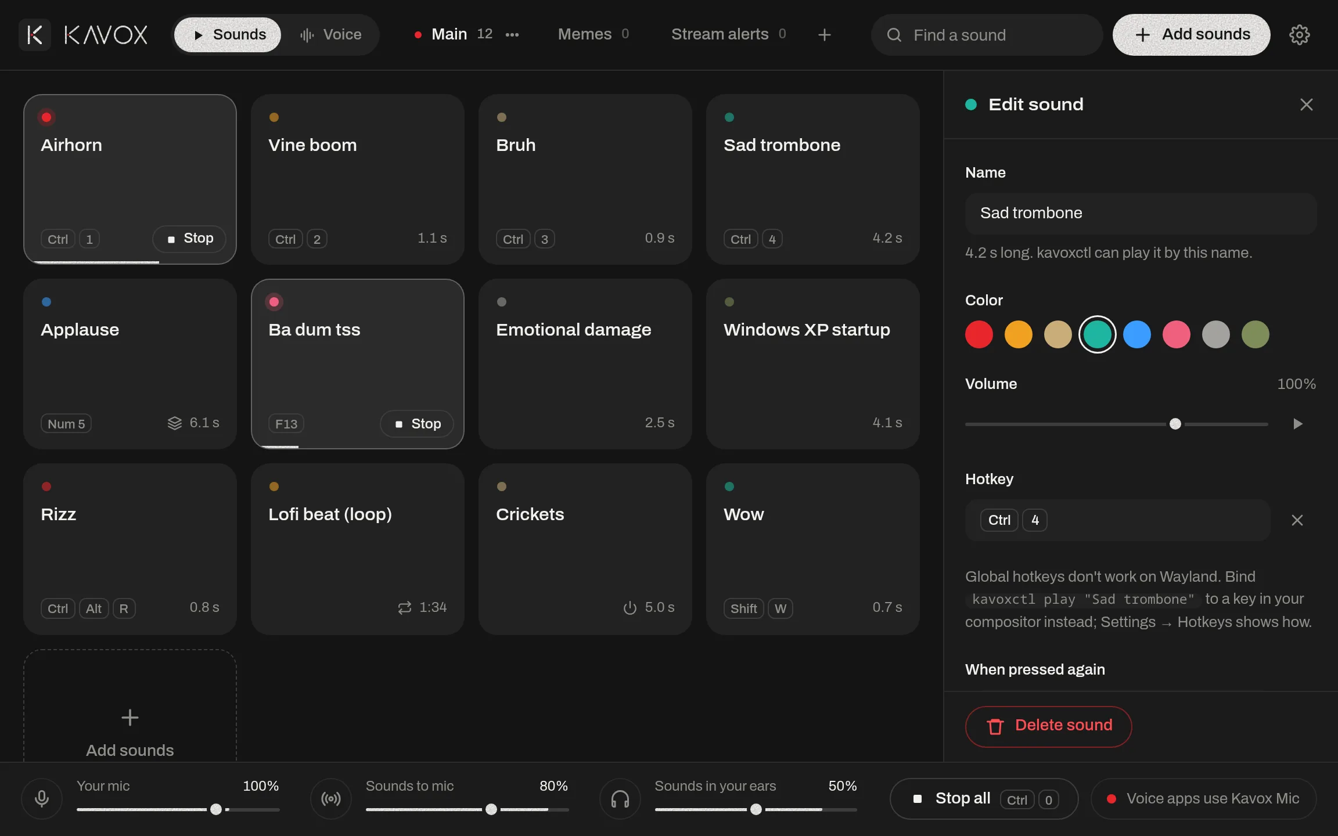This screenshot has width=1338, height=836.
Task: Play the Bruh tile
Action: point(585,179)
